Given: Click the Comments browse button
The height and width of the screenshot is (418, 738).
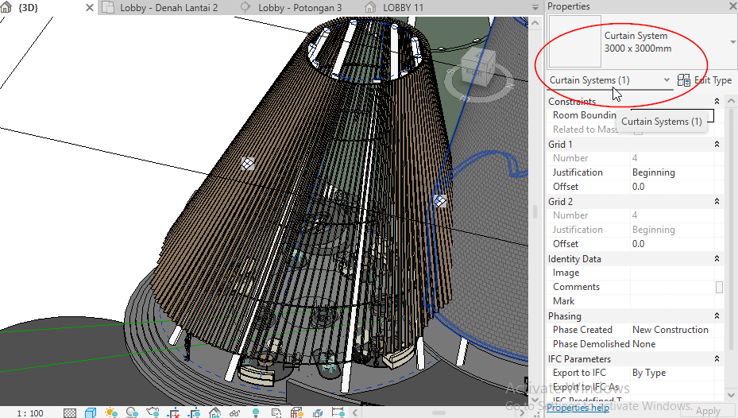Looking at the screenshot, I should point(719,287).
